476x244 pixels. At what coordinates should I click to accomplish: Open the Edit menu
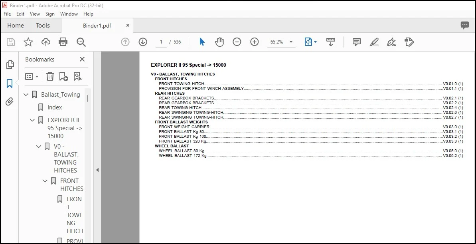pos(20,14)
